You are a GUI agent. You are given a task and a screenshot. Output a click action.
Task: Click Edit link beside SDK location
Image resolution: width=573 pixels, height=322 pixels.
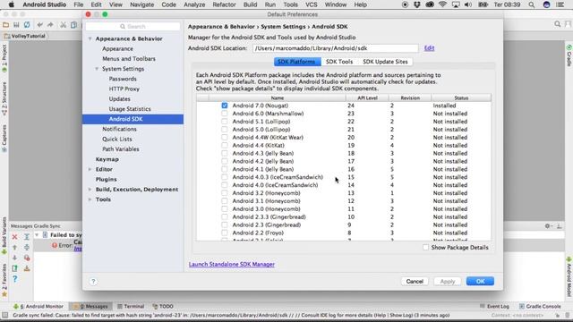point(429,48)
